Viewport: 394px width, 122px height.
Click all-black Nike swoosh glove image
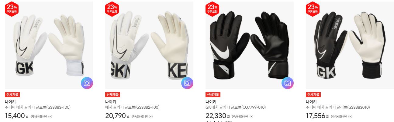250,45
